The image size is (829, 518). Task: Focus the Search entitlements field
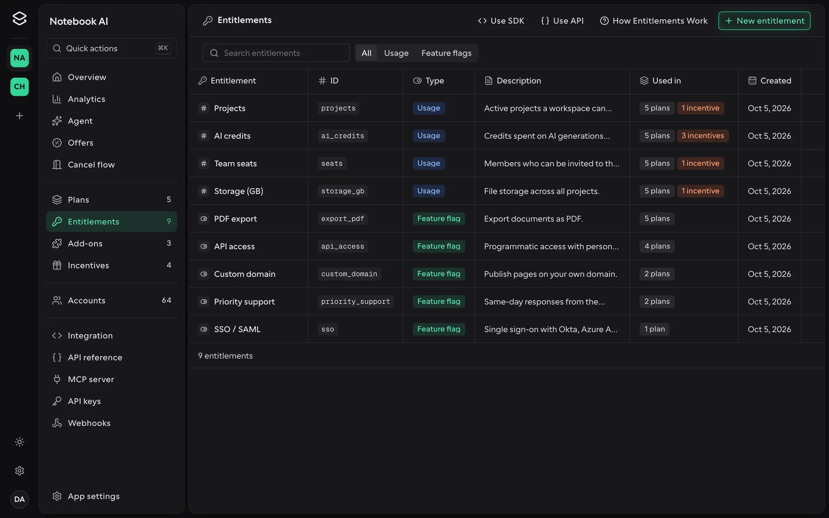(x=276, y=53)
